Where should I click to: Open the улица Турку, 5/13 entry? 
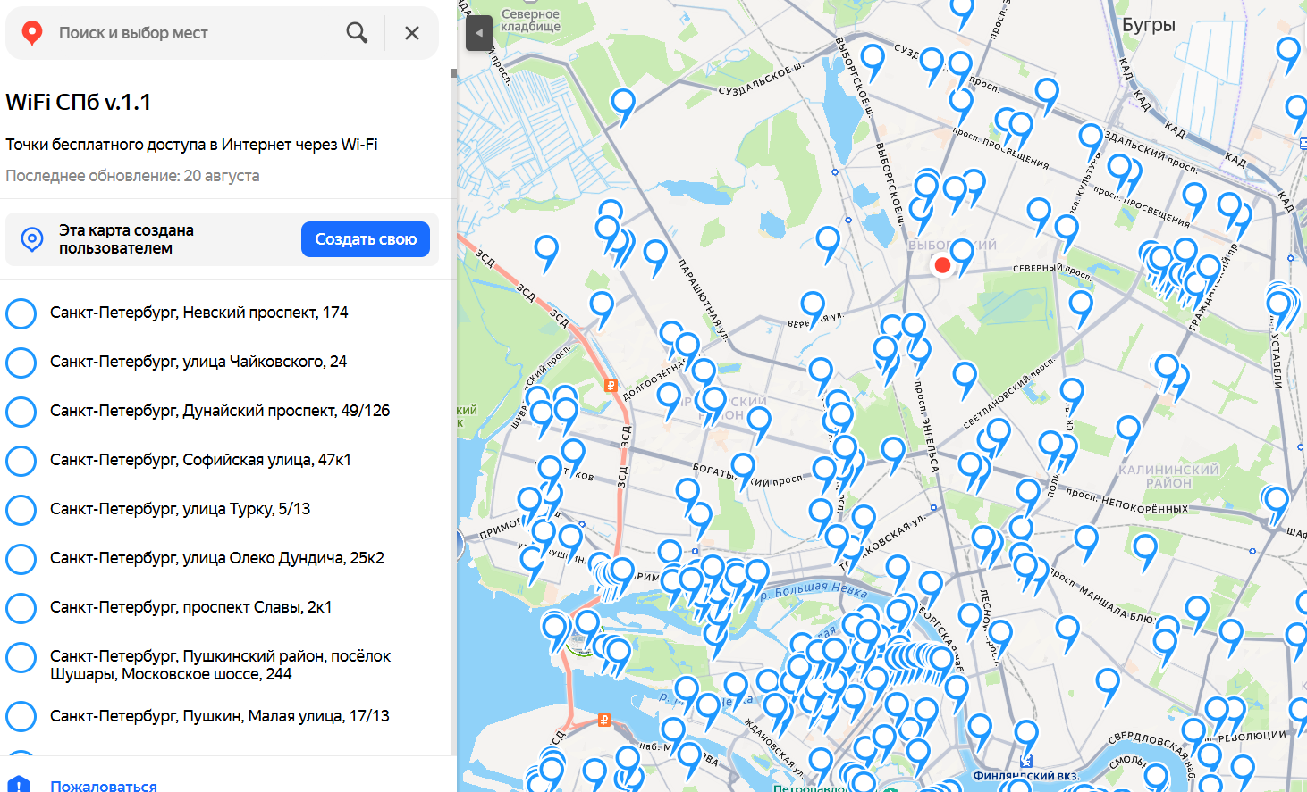[180, 509]
